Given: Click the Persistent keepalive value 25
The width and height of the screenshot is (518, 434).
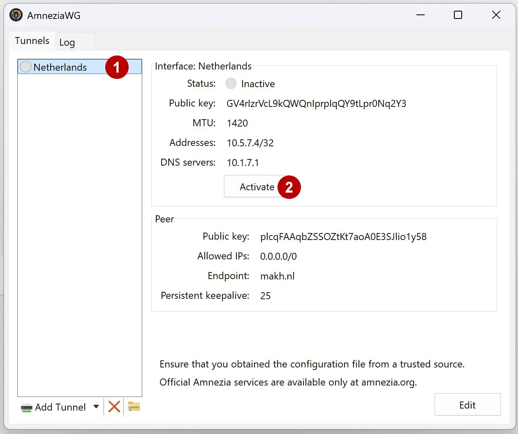Looking at the screenshot, I should pos(266,295).
